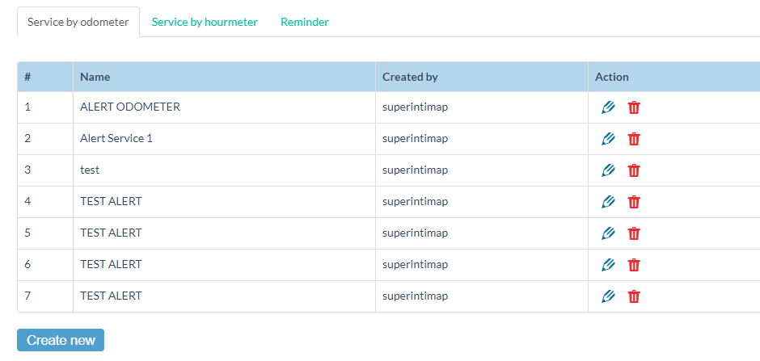This screenshot has width=760, height=361.
Task: Edit Alert Service 1 using pencil icon
Action: tap(608, 139)
